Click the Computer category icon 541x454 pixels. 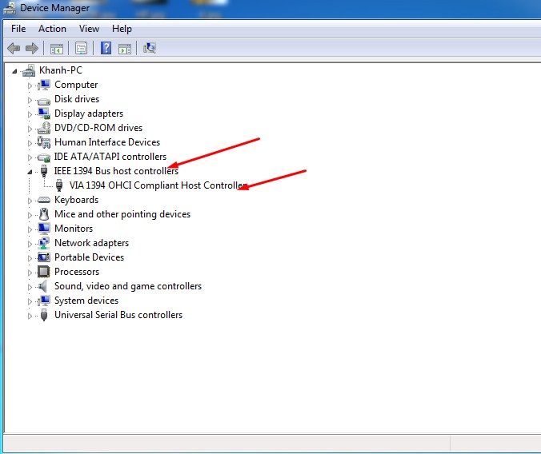pos(44,85)
